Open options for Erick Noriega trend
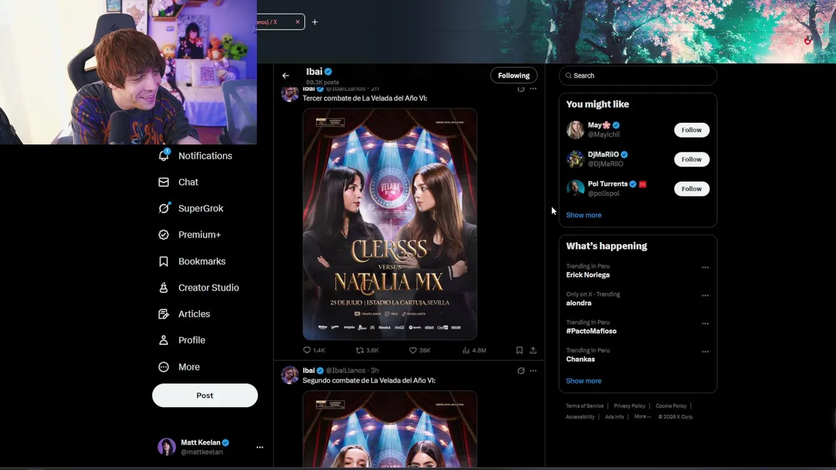The height and width of the screenshot is (470, 836). click(x=705, y=268)
